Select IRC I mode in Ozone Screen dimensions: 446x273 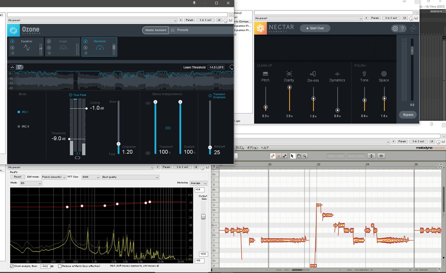(x=23, y=112)
